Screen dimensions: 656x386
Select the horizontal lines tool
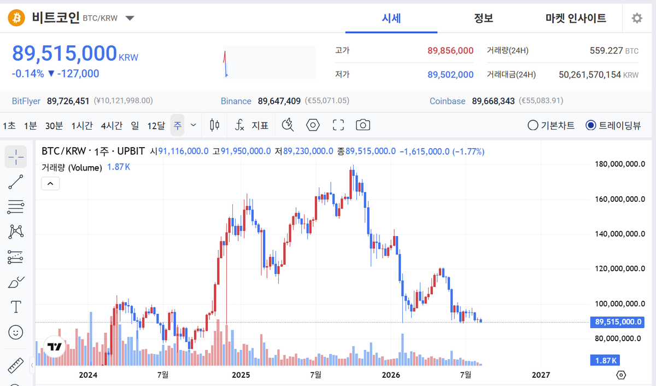tap(16, 207)
